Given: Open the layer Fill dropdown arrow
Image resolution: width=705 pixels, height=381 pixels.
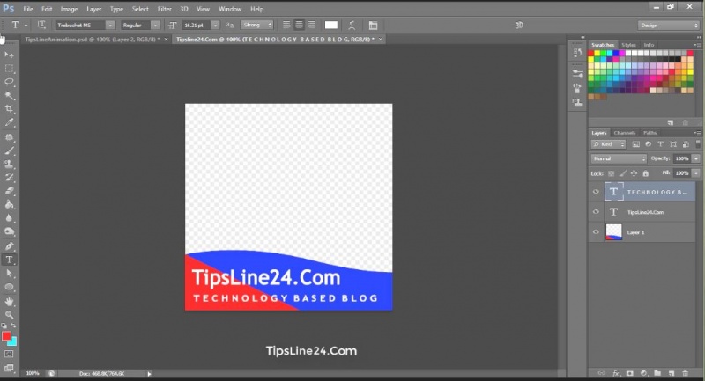Looking at the screenshot, I should (696, 172).
